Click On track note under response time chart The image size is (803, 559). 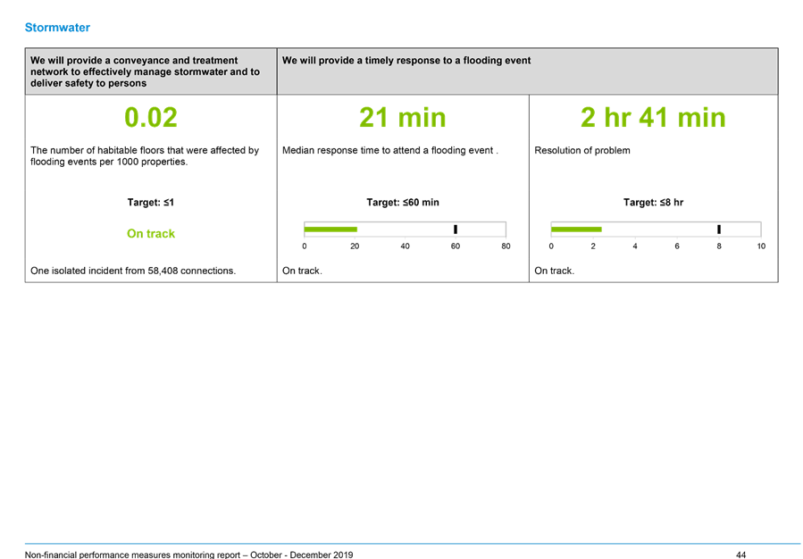[x=302, y=271]
